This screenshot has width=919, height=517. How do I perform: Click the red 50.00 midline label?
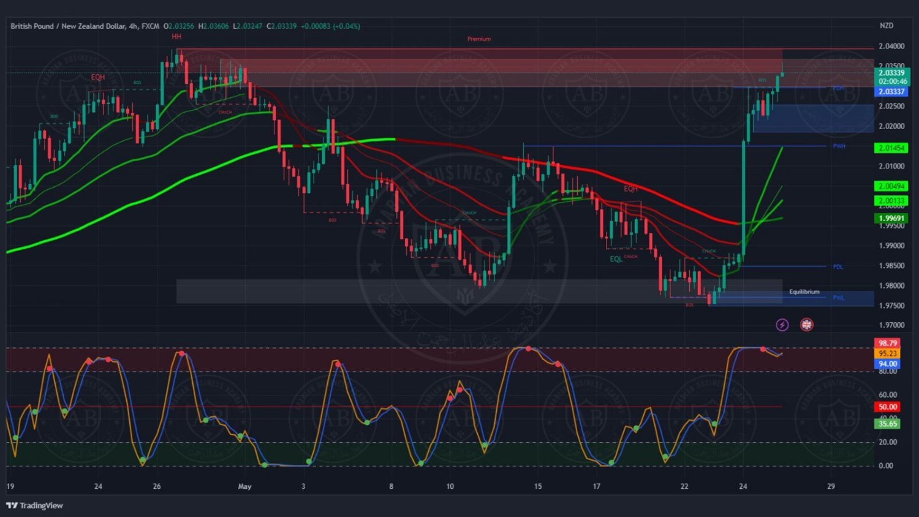click(888, 407)
